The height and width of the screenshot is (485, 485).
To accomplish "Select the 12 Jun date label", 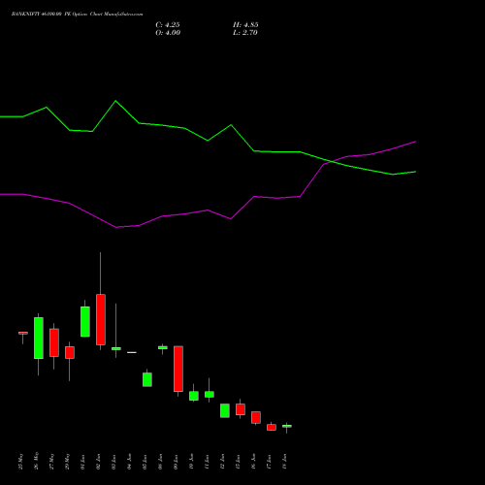I will click(223, 462).
